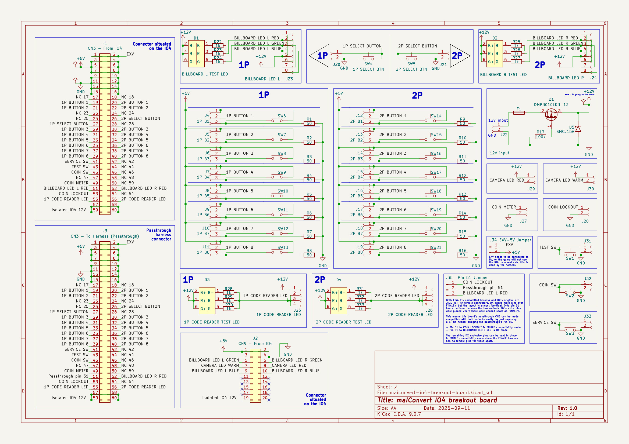Click 'Size: A4' in the title block
The image size is (629, 444).
click(x=387, y=408)
